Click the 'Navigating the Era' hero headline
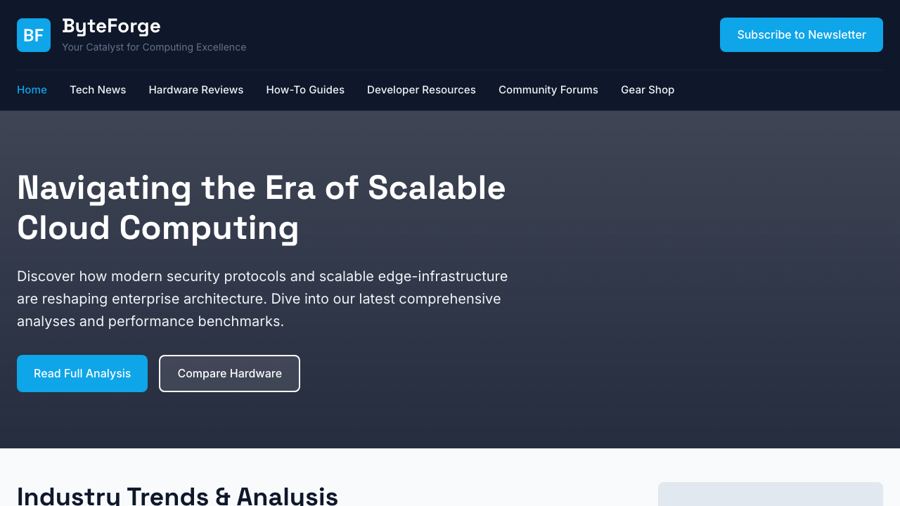The image size is (900, 506). click(261, 188)
